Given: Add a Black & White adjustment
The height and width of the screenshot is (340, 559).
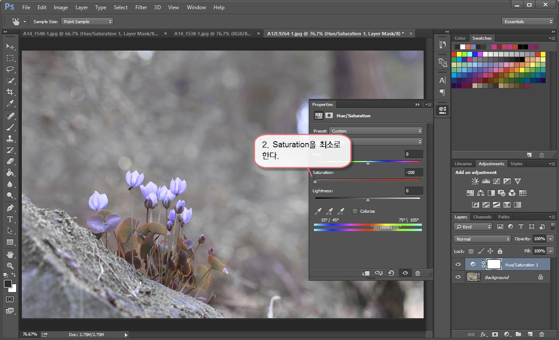Looking at the screenshot, I should (491, 193).
